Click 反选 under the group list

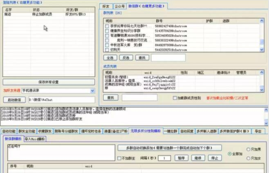(126, 58)
